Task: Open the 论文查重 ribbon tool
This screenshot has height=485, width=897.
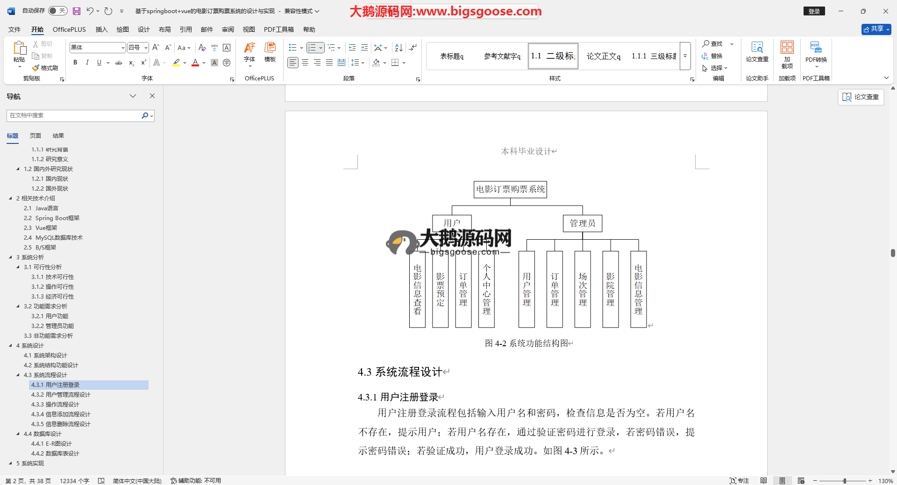Action: click(757, 52)
